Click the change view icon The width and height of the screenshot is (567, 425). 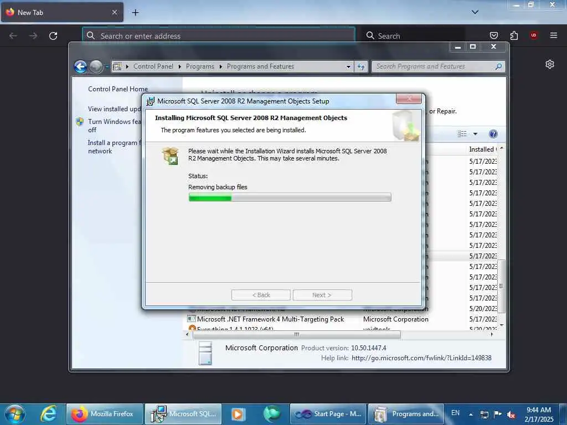point(462,134)
